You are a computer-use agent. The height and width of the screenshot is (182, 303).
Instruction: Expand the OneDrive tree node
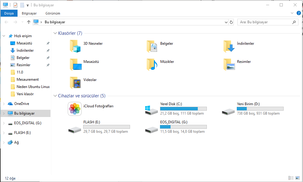[4, 104]
